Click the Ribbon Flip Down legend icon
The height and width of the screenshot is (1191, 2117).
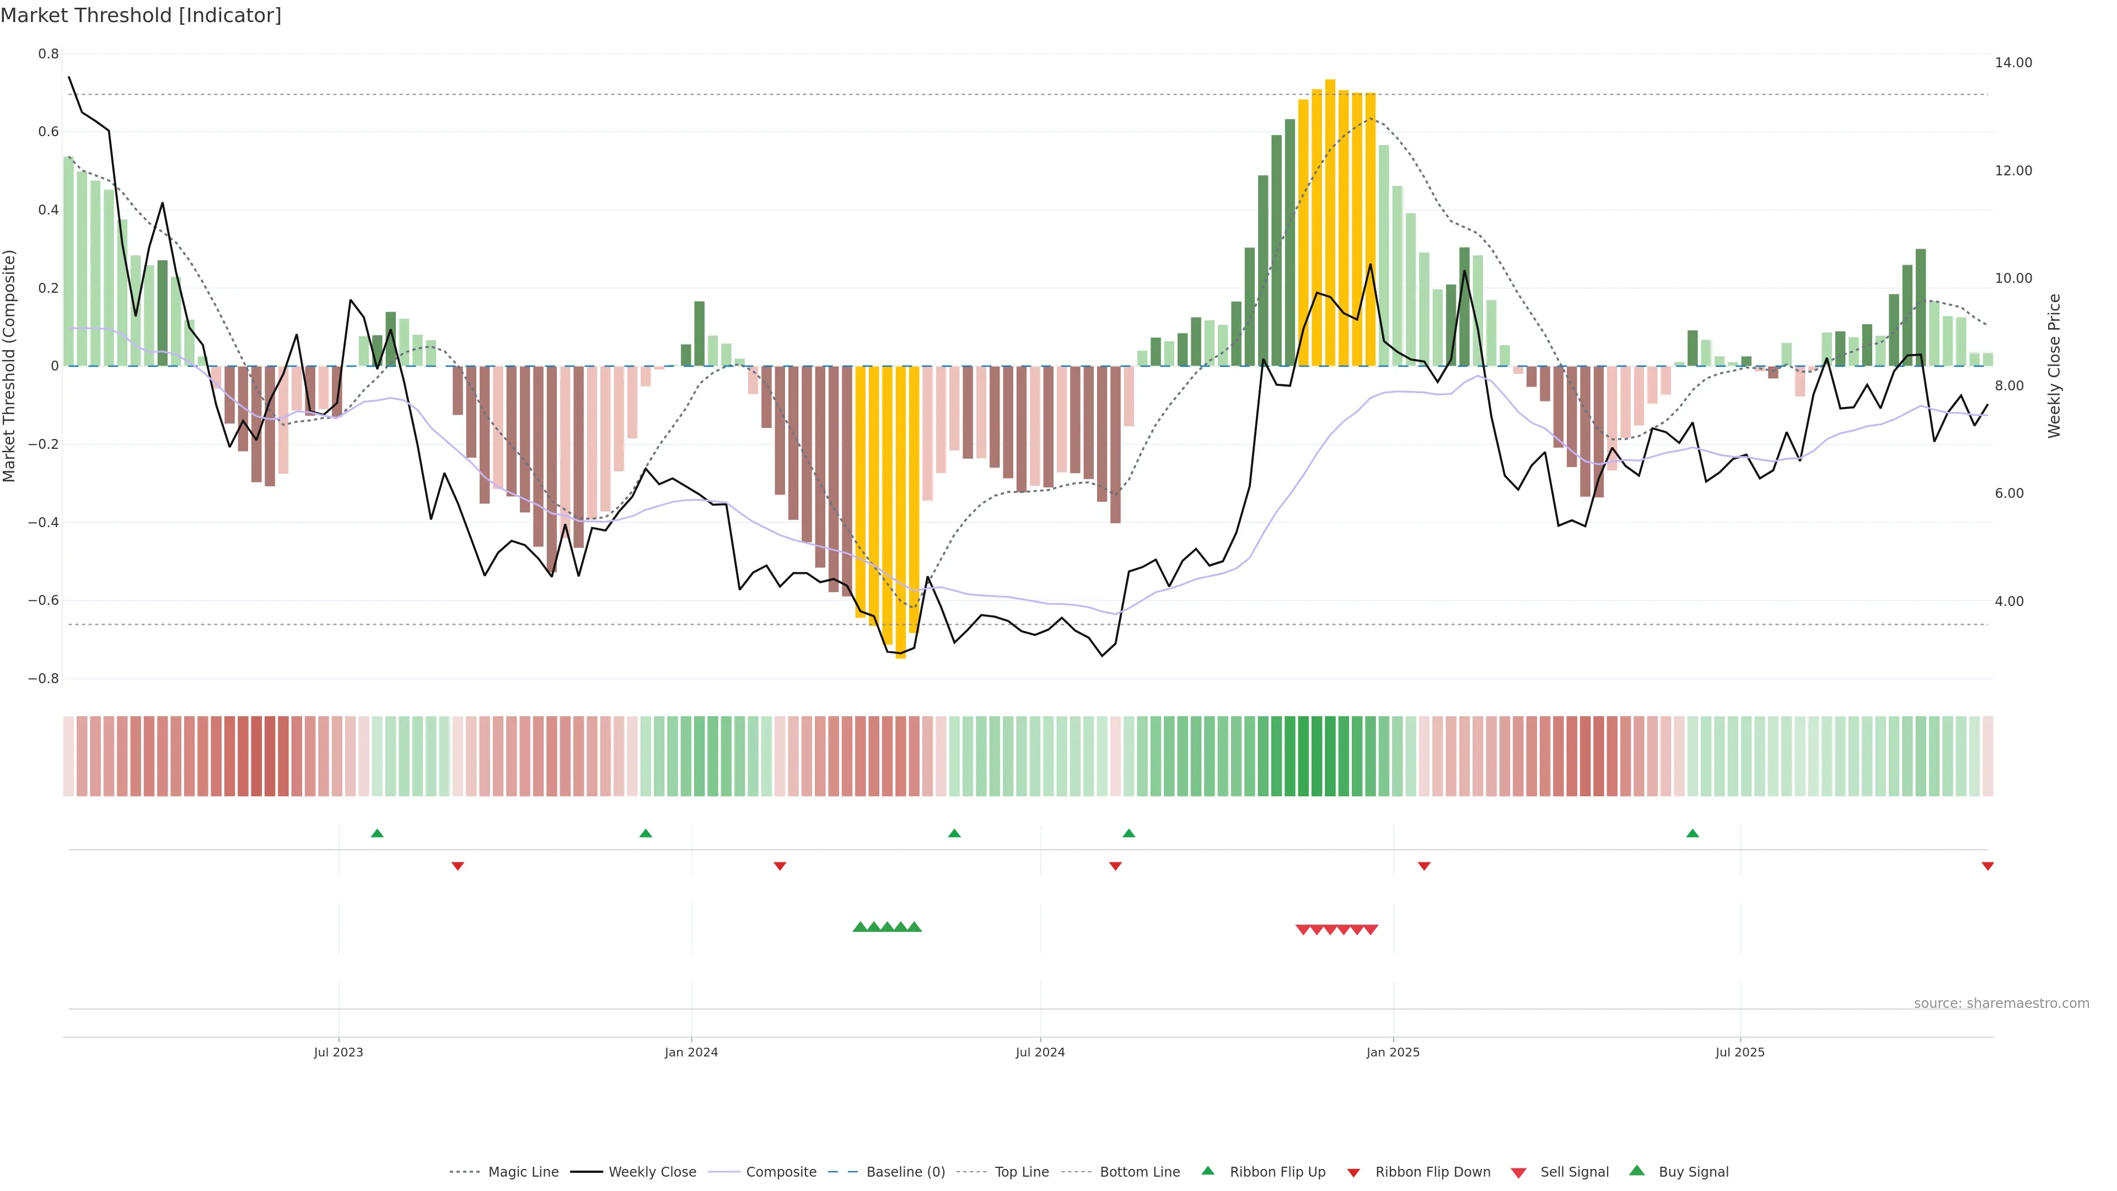pyautogui.click(x=1353, y=1172)
